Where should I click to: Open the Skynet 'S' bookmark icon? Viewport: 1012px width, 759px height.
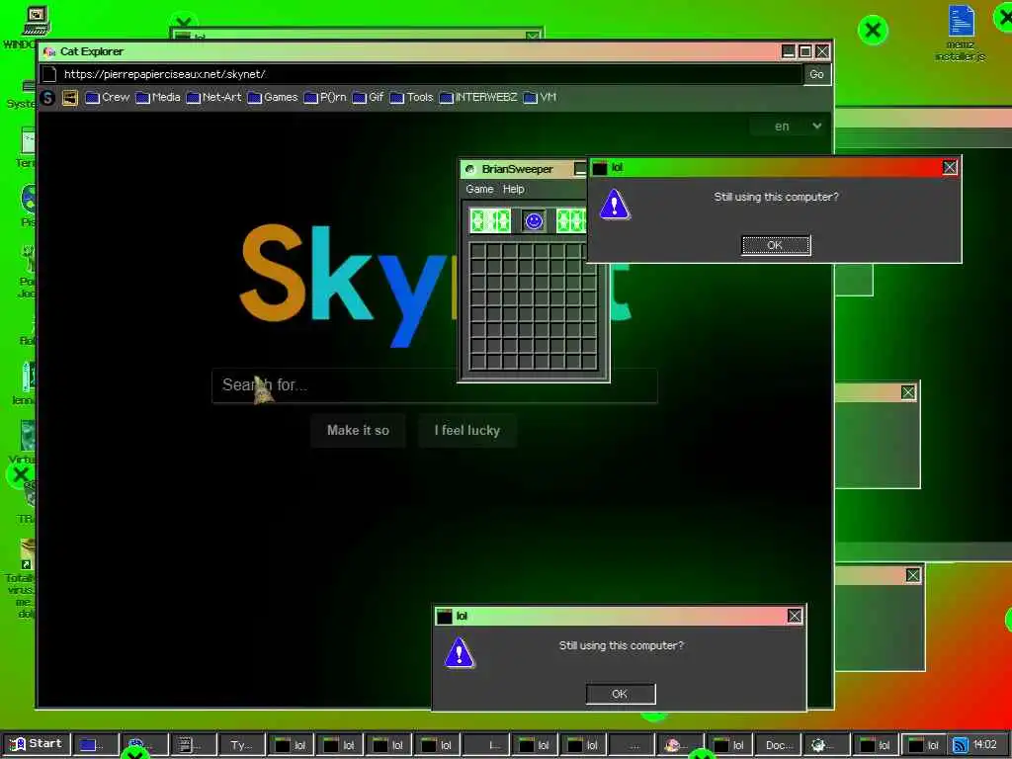pos(47,98)
